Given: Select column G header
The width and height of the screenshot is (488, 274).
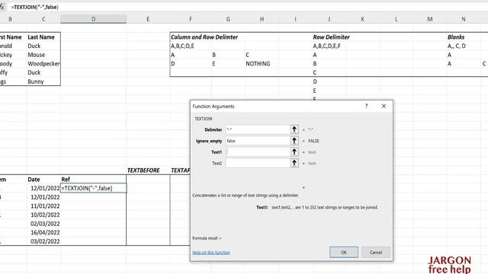Looking at the screenshot, I should 228,19.
